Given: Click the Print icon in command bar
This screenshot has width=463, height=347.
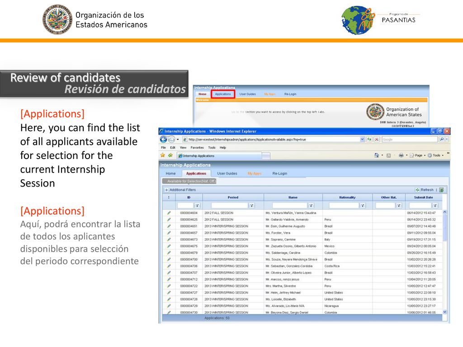Looking at the screenshot, I should [x=401, y=155].
